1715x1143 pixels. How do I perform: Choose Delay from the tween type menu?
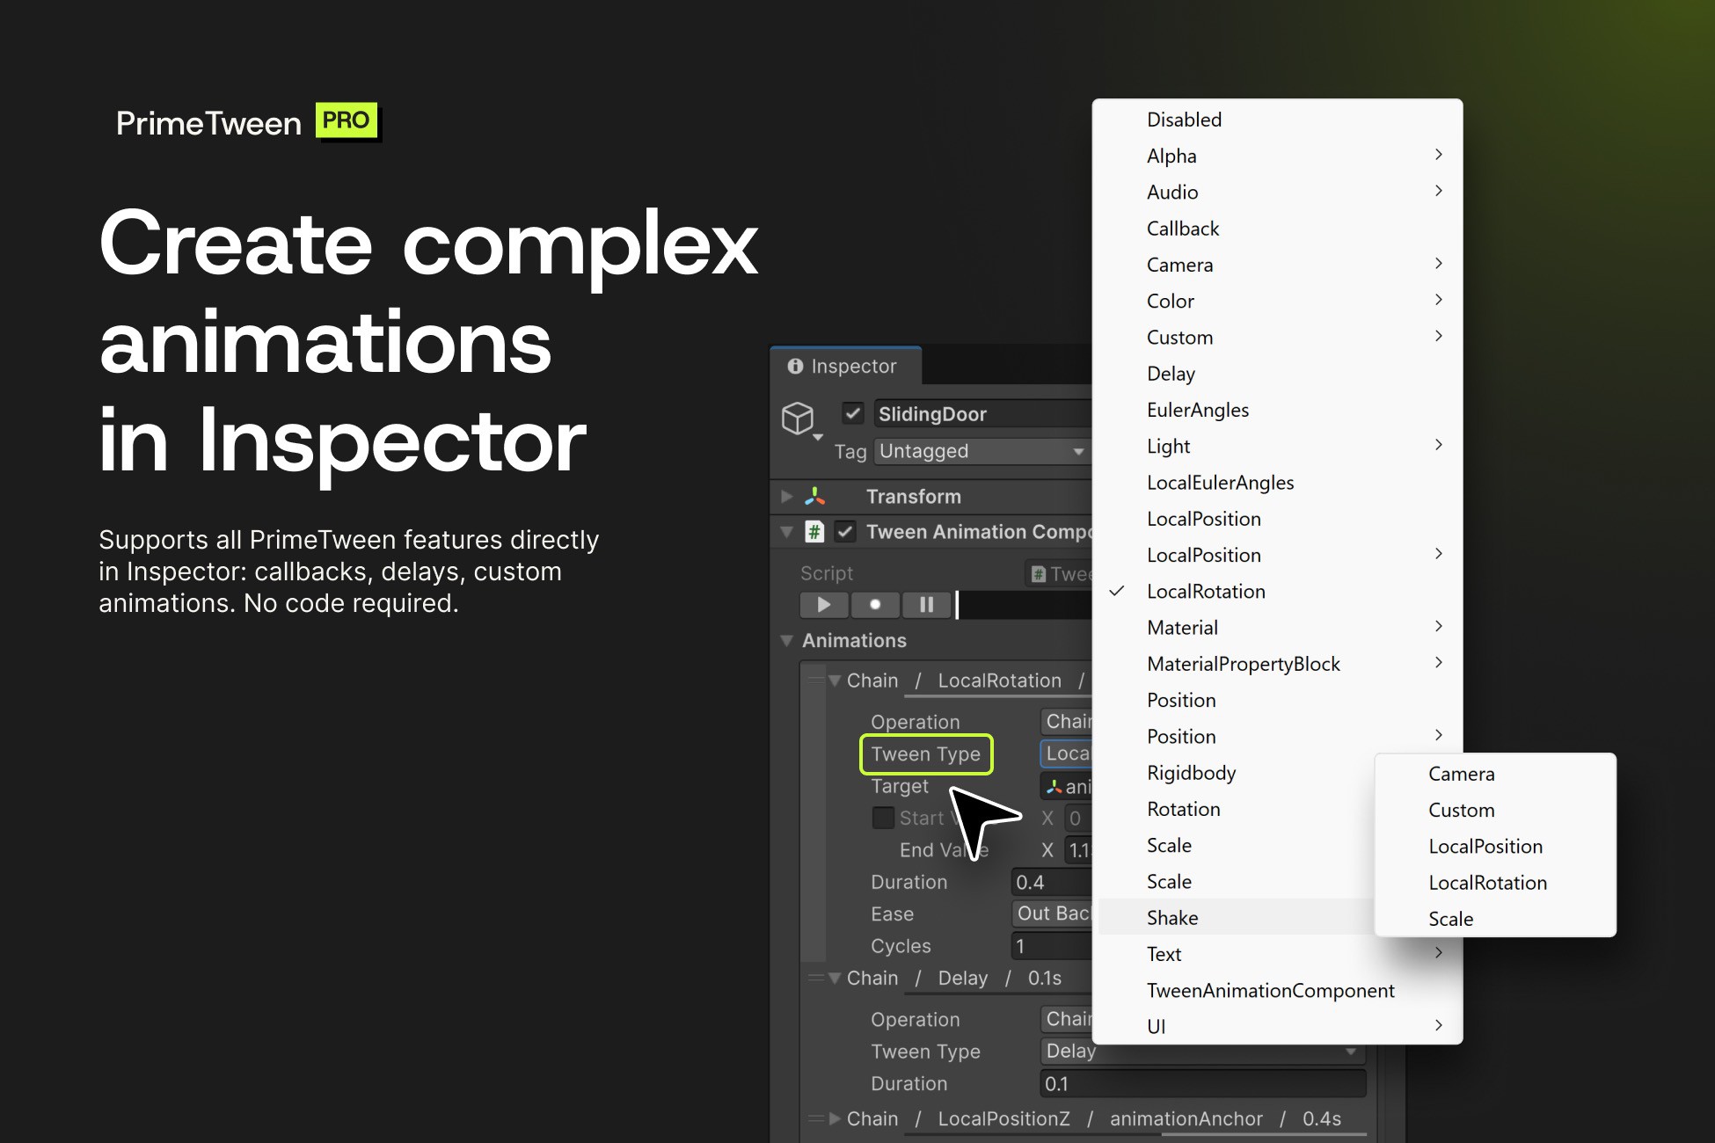pyautogui.click(x=1277, y=374)
